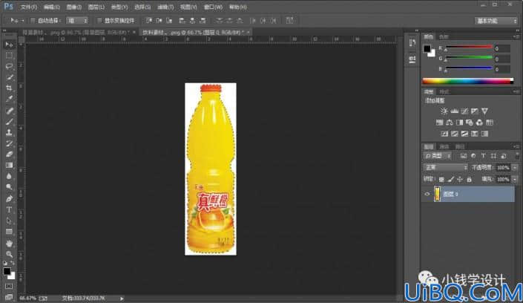523x303 pixels.
Task: Click the red R channel slider
Action: coord(469,48)
